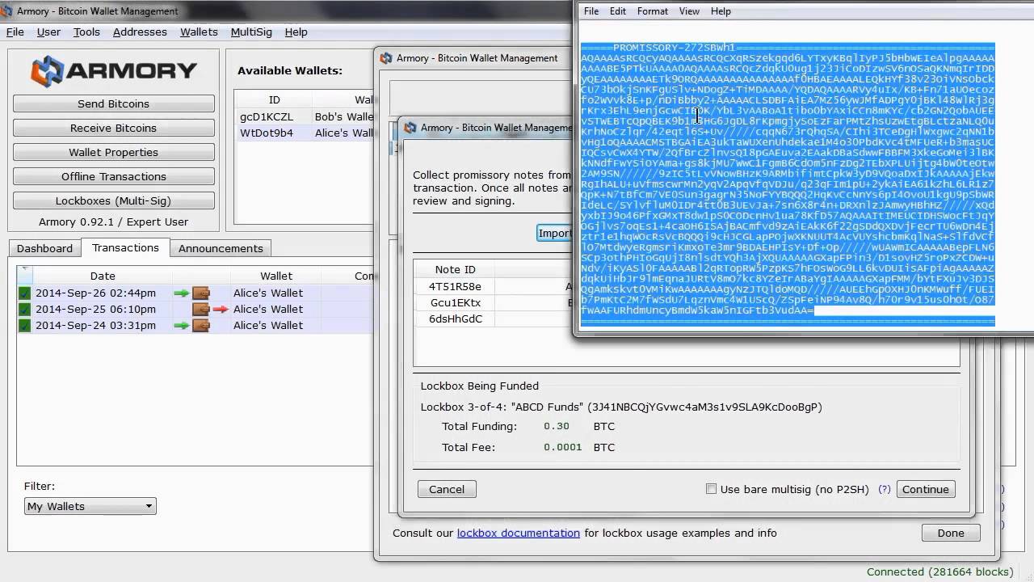
Task: Click the Done button
Action: click(x=951, y=533)
